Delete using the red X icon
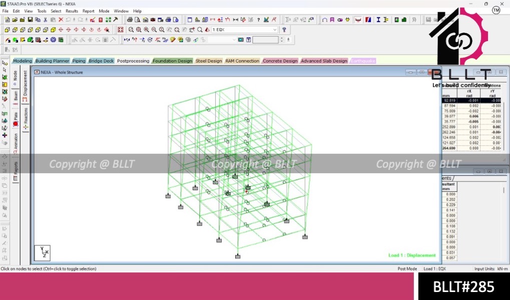The image size is (510, 300). [x=61, y=20]
